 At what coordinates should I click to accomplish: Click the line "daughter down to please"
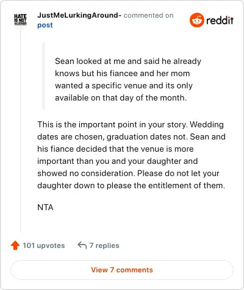pyautogui.click(x=131, y=185)
